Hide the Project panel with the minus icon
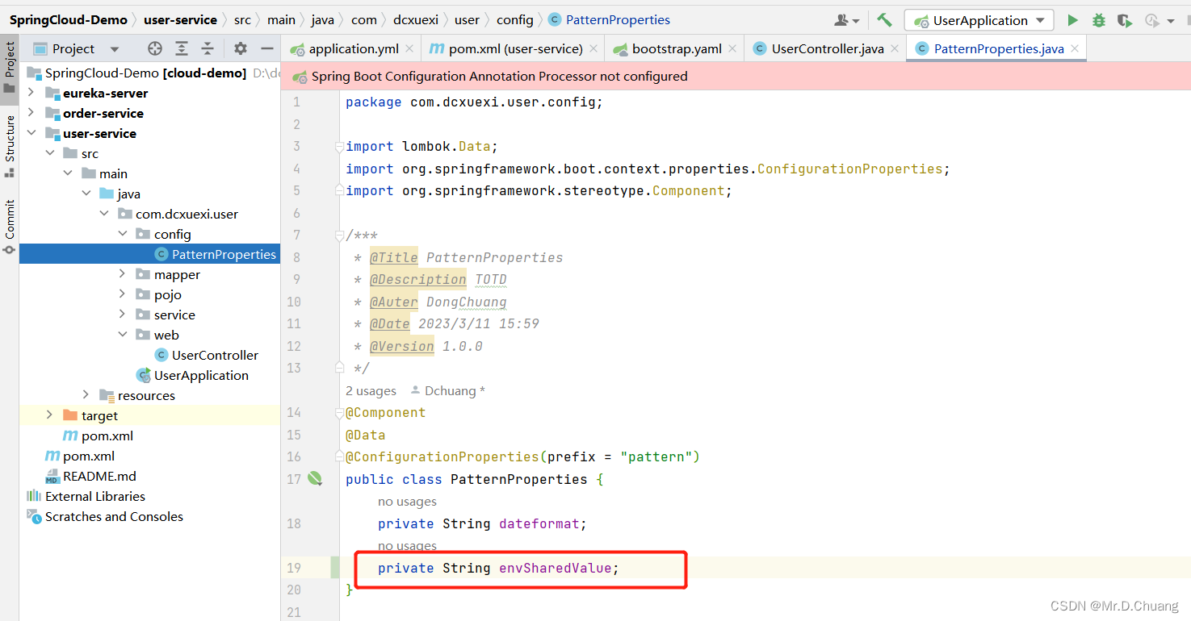The width and height of the screenshot is (1191, 621). tap(267, 48)
